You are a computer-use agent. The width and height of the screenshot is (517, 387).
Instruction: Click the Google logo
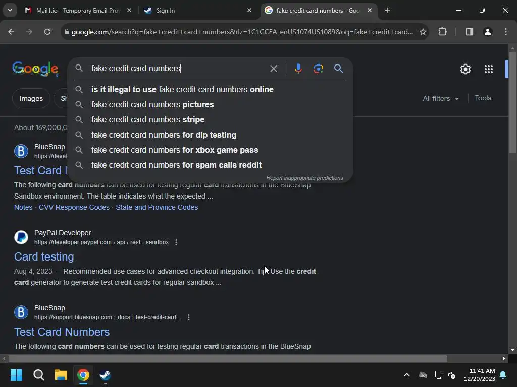(35, 69)
